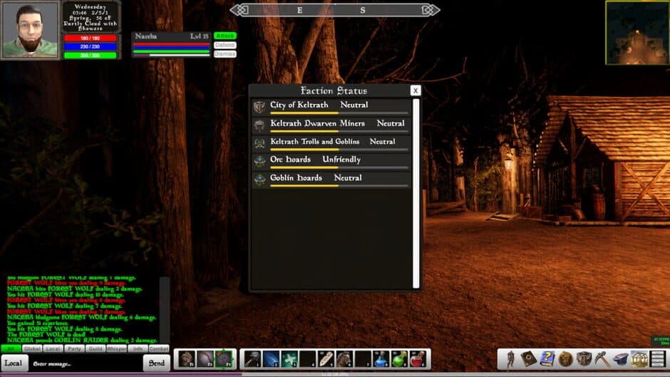Use the fist ability in slot F1
Image resolution: width=670 pixels, height=377 pixels.
(186, 359)
